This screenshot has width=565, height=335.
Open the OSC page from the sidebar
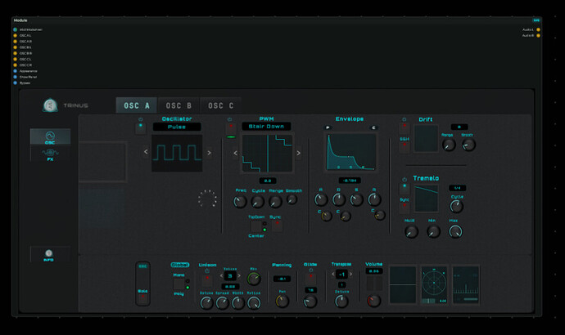pyautogui.click(x=50, y=137)
